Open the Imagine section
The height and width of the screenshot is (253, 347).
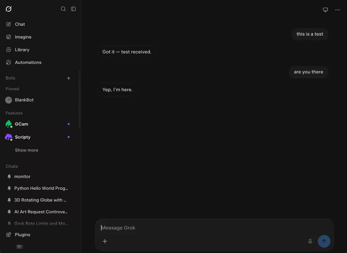[x=23, y=37]
